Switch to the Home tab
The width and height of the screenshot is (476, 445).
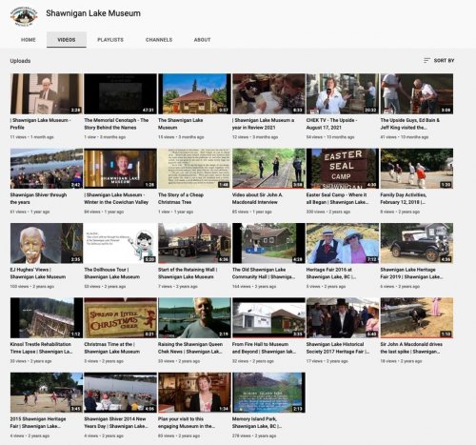click(29, 40)
